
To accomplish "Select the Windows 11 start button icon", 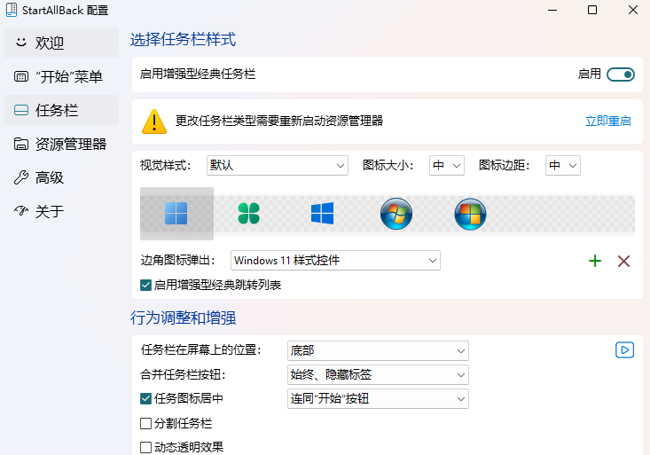I will pos(176,214).
